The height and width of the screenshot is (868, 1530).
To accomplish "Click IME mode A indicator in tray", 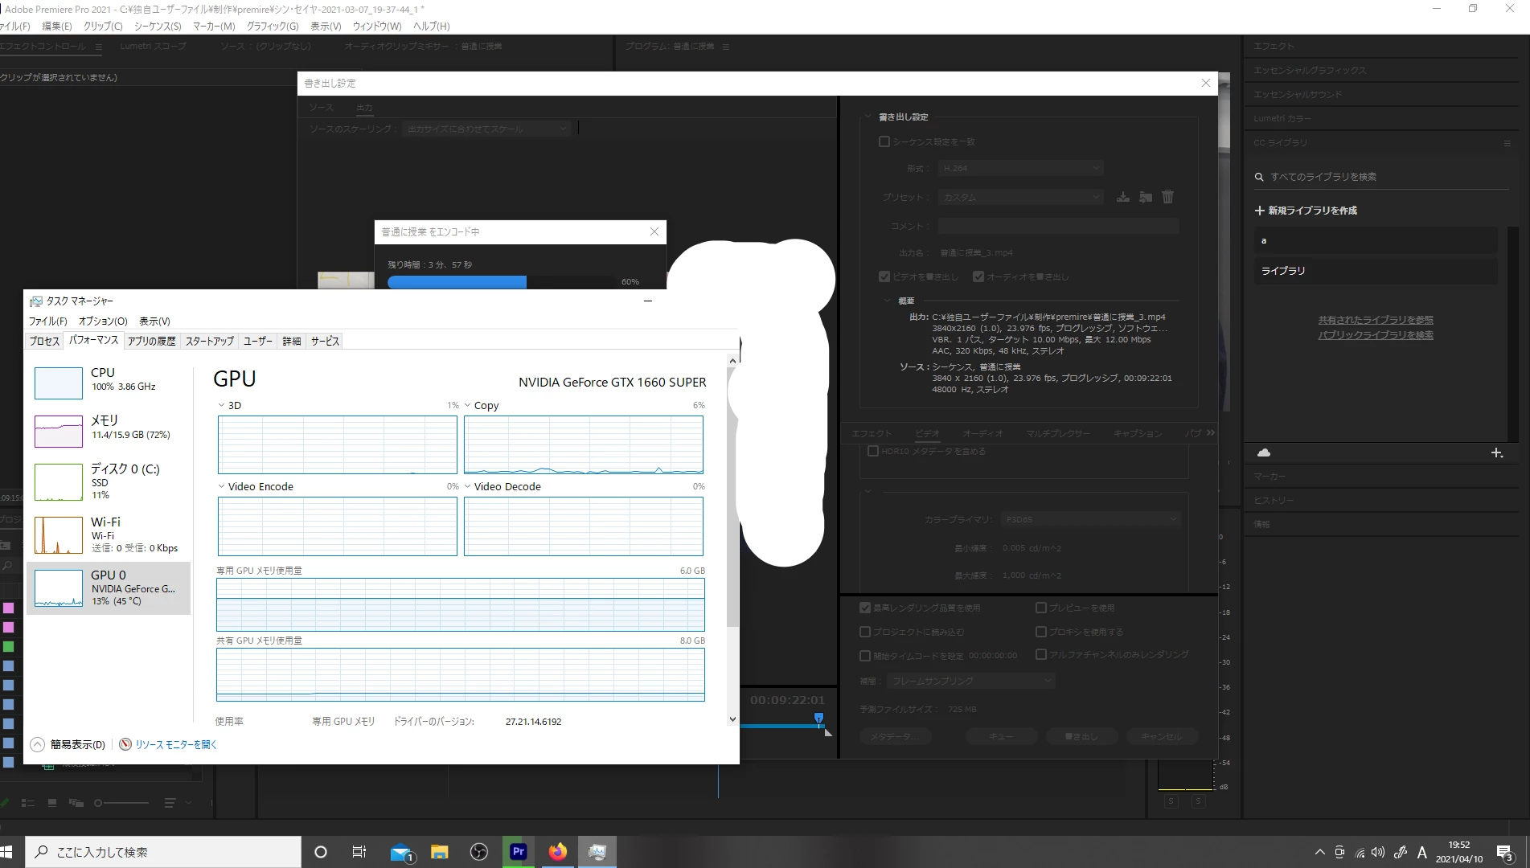I will click(x=1421, y=852).
